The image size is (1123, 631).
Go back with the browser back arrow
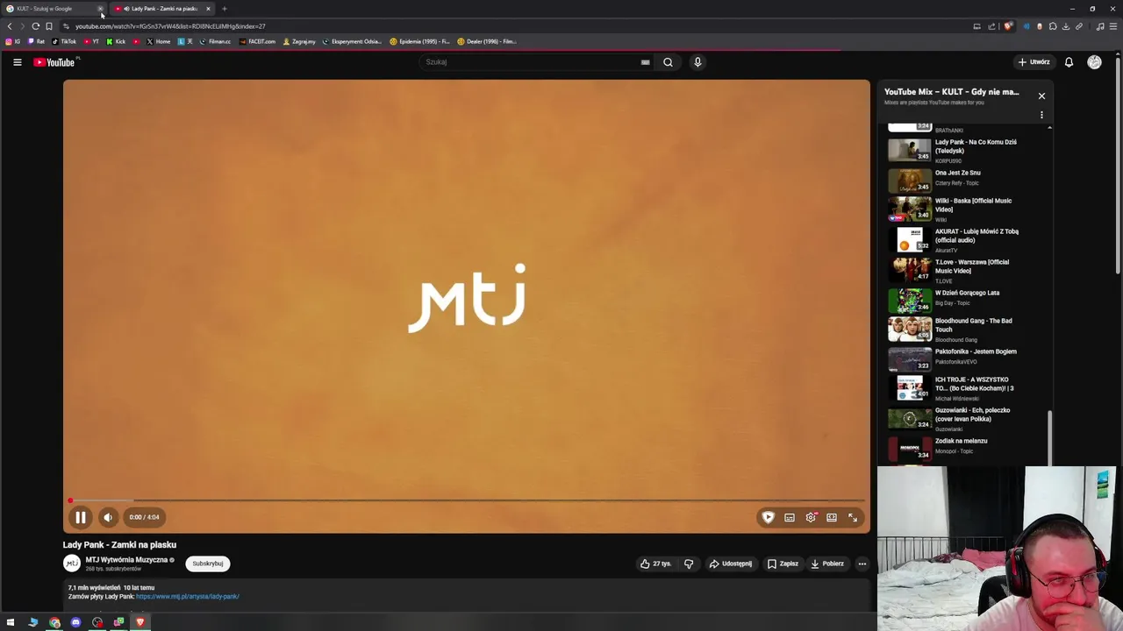tap(10, 26)
